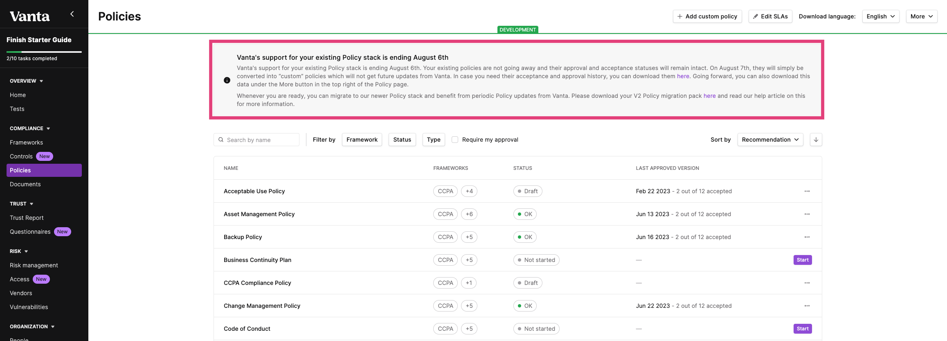Click the OK status pill for Asset Management Policy
The width and height of the screenshot is (947, 341).
click(x=525, y=214)
